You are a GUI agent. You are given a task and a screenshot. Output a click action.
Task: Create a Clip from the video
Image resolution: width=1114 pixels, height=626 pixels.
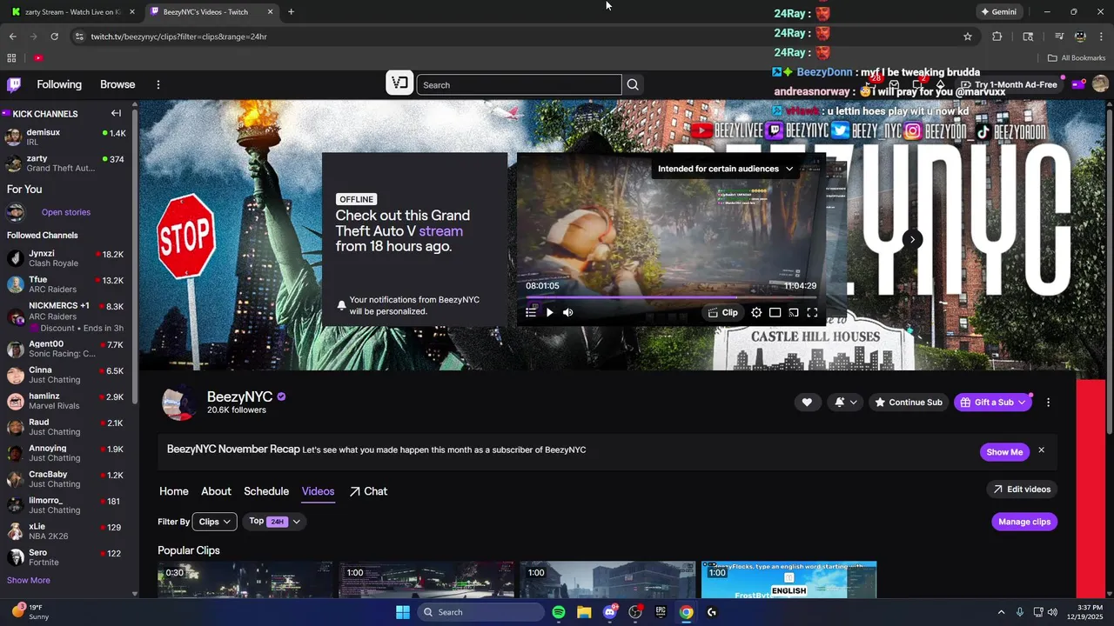click(722, 313)
